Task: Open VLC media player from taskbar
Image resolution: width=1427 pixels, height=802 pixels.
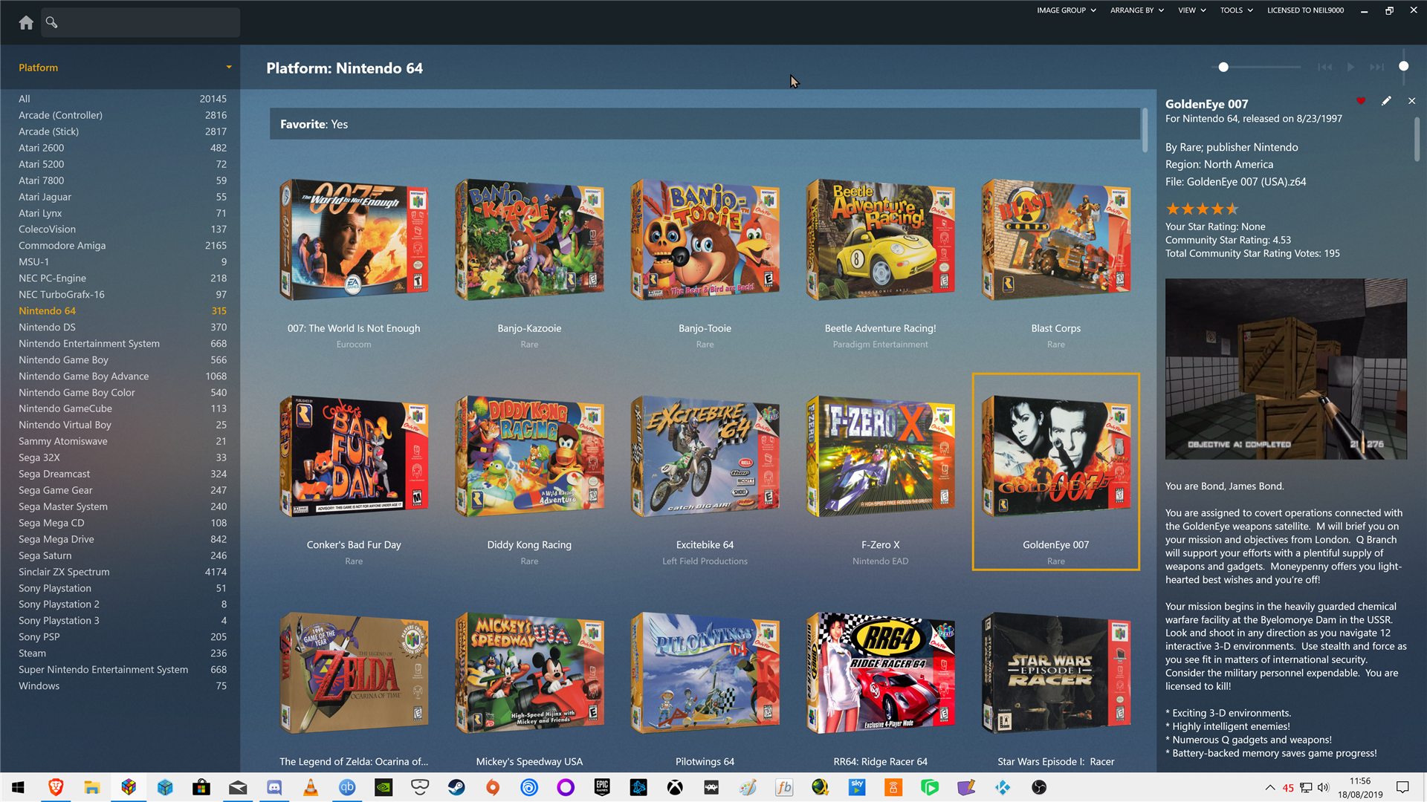Action: [311, 787]
